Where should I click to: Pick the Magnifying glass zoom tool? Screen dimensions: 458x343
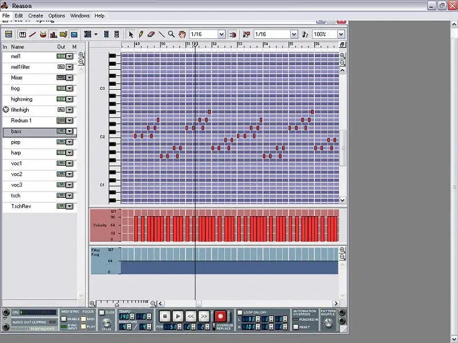pos(172,34)
